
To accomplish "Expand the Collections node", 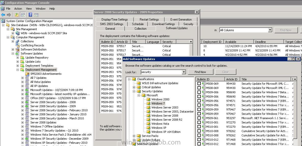I will [13, 41].
